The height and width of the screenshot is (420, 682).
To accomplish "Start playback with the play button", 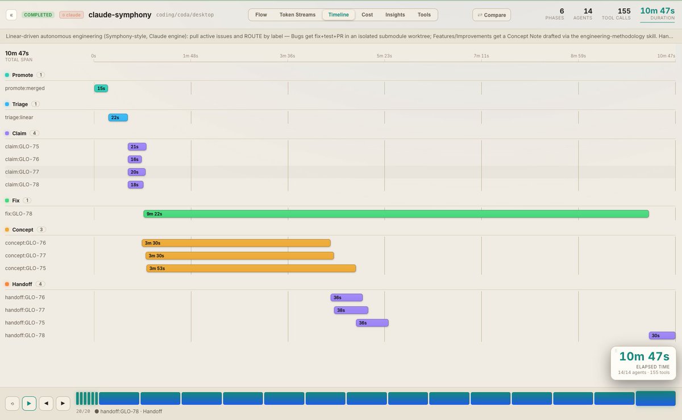I will pyautogui.click(x=29, y=403).
